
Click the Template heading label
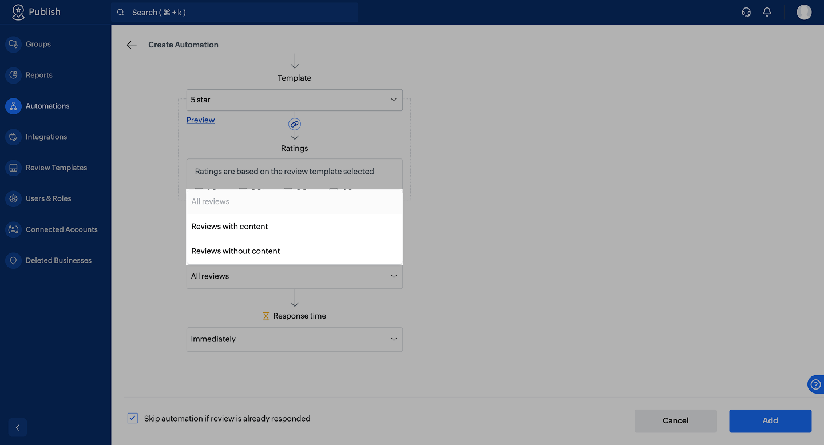(x=295, y=78)
